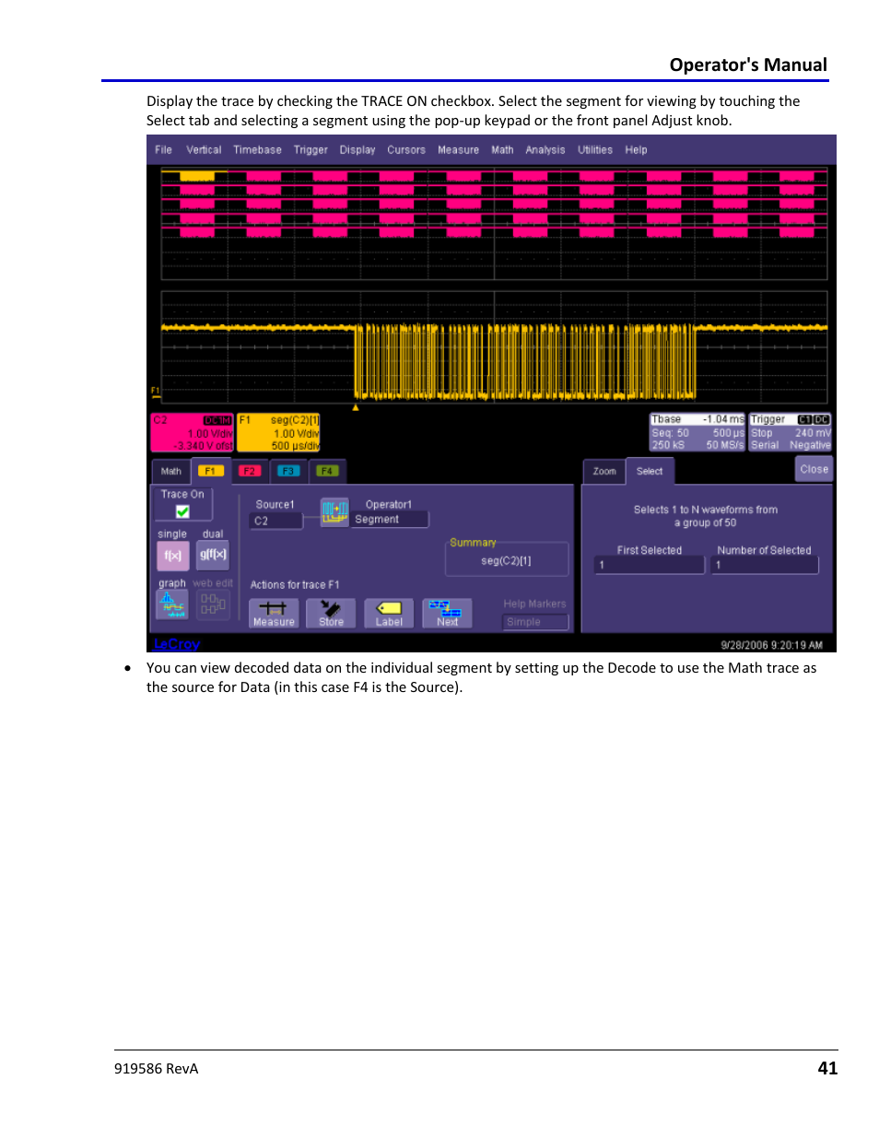Open the Measure menu
879x1138 pixels.
458,150
